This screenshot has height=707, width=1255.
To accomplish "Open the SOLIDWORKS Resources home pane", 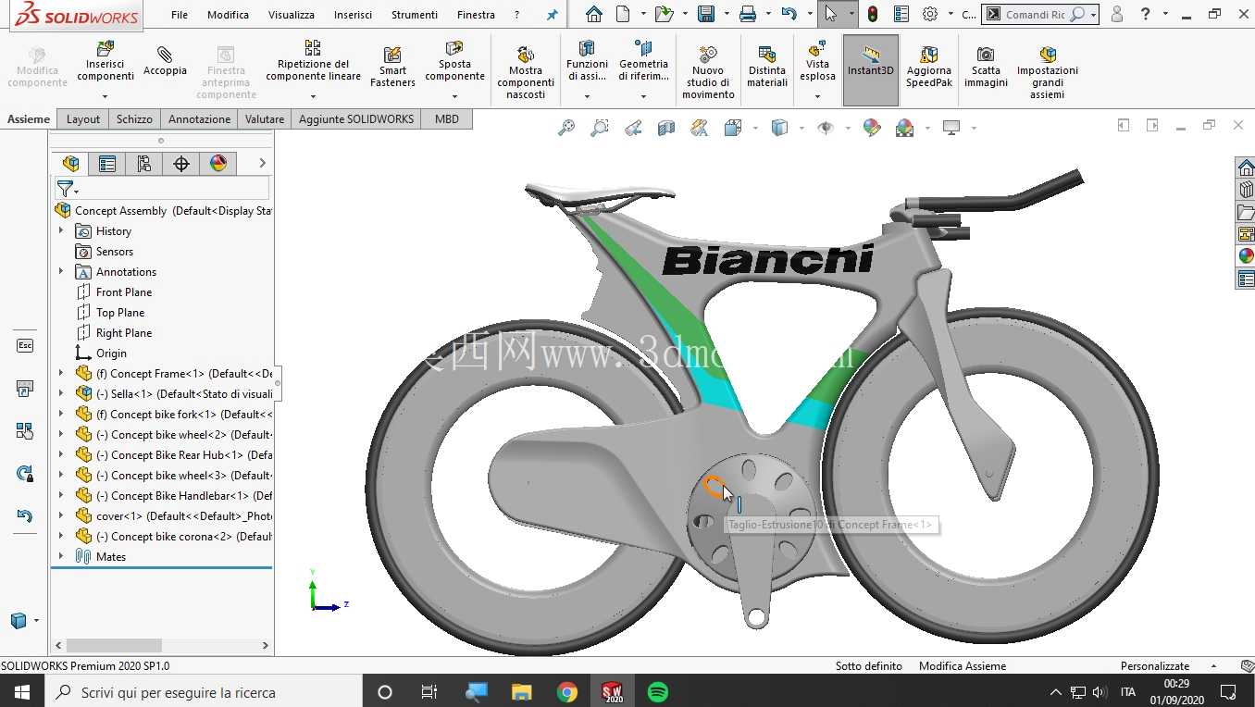I will tap(1246, 167).
